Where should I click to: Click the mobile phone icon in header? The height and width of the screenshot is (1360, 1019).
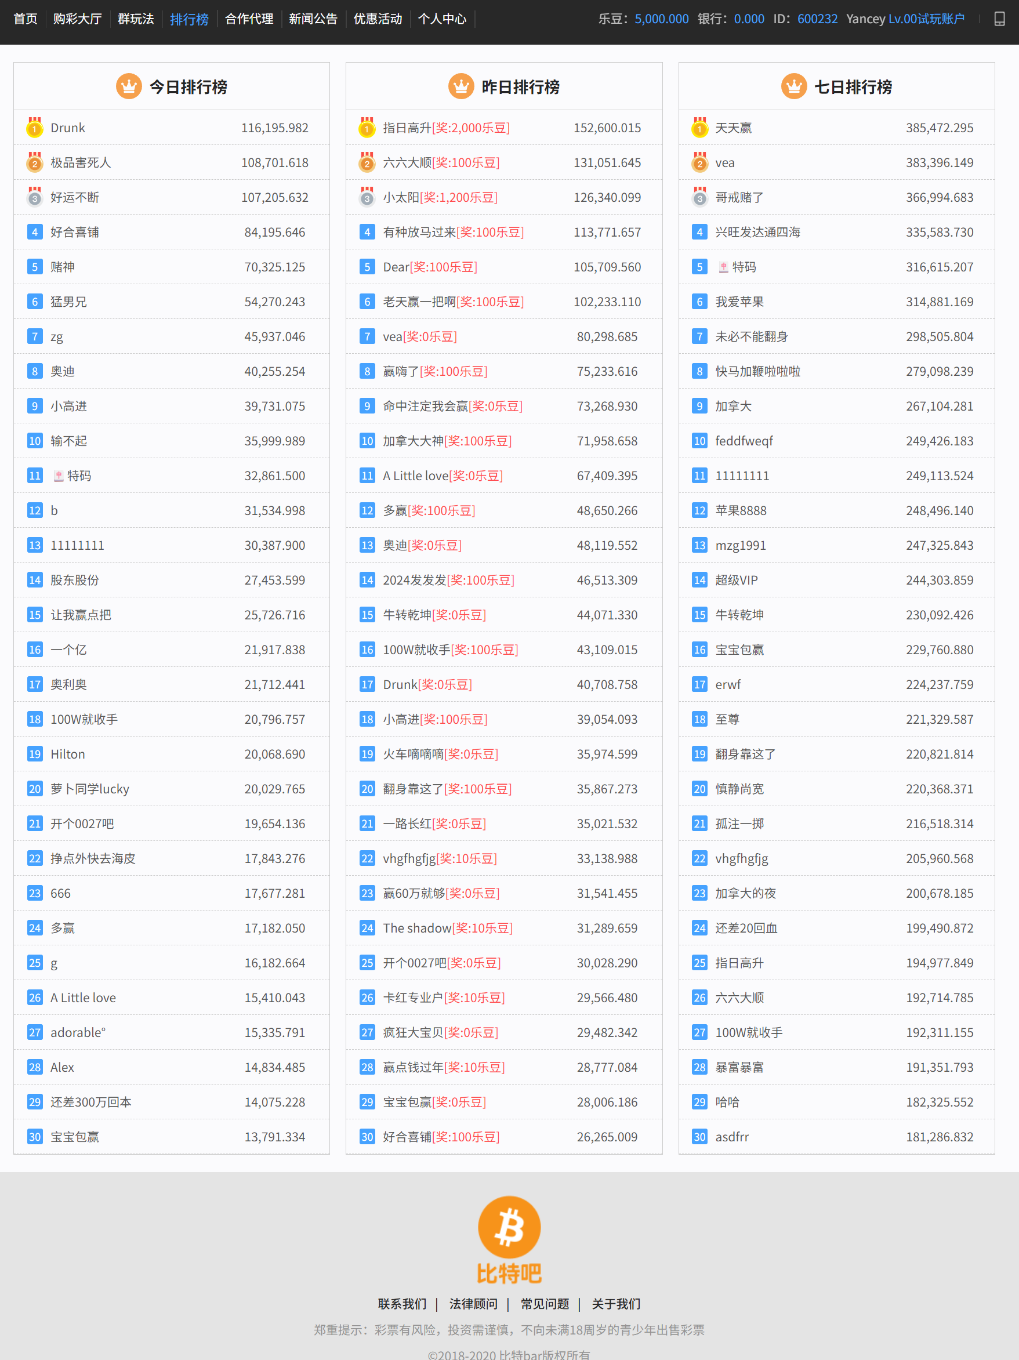click(x=999, y=19)
